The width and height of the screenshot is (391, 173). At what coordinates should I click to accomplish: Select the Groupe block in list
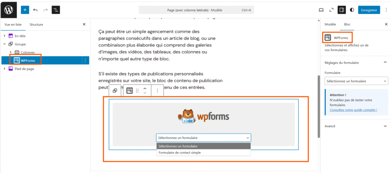tap(20, 44)
